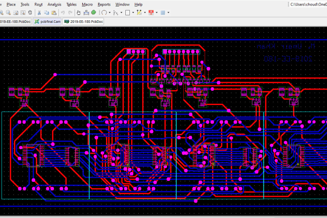
Task: Open the Window menu
Action: pos(122,4)
